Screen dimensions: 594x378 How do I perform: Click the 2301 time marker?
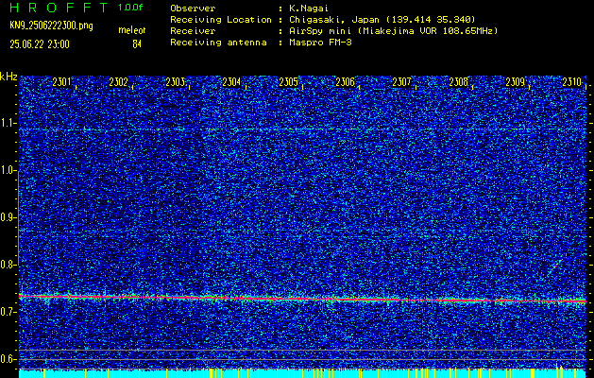(61, 82)
